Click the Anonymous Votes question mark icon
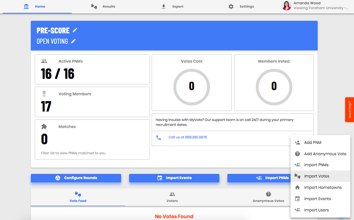The width and height of the screenshot is (354, 220). click(x=269, y=194)
